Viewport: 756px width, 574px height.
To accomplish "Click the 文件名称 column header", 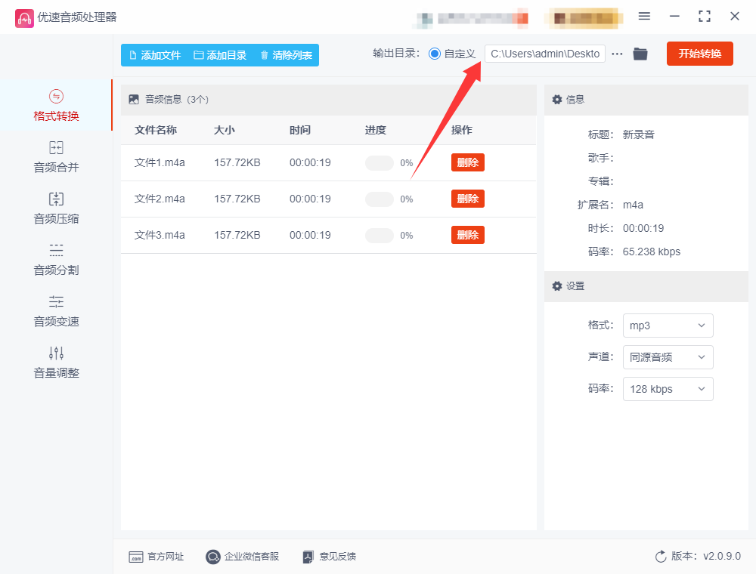I will pos(156,130).
